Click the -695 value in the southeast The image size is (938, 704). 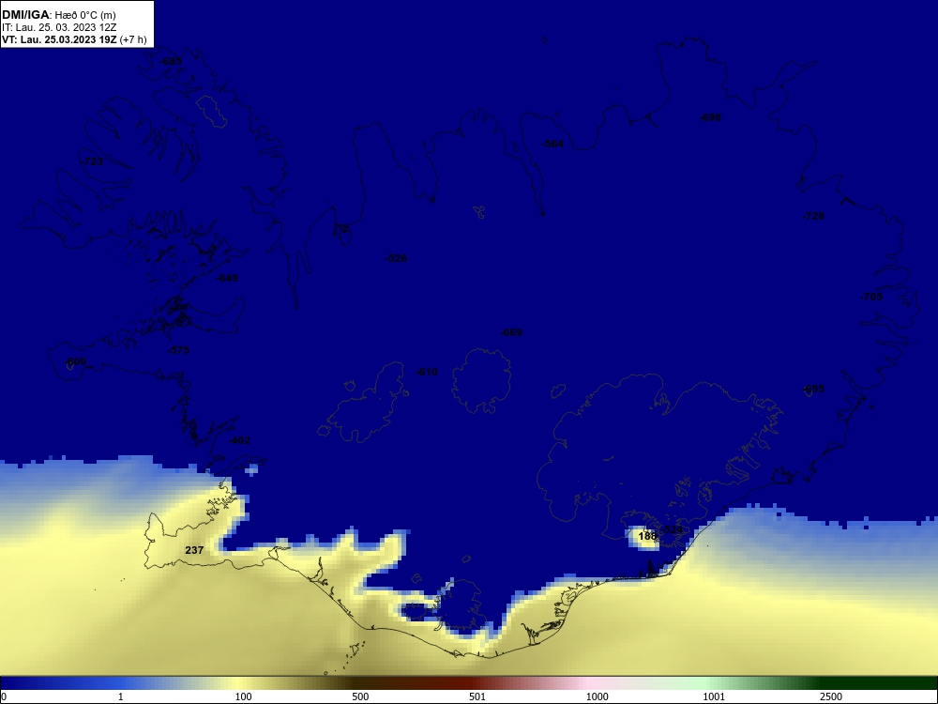813,390
